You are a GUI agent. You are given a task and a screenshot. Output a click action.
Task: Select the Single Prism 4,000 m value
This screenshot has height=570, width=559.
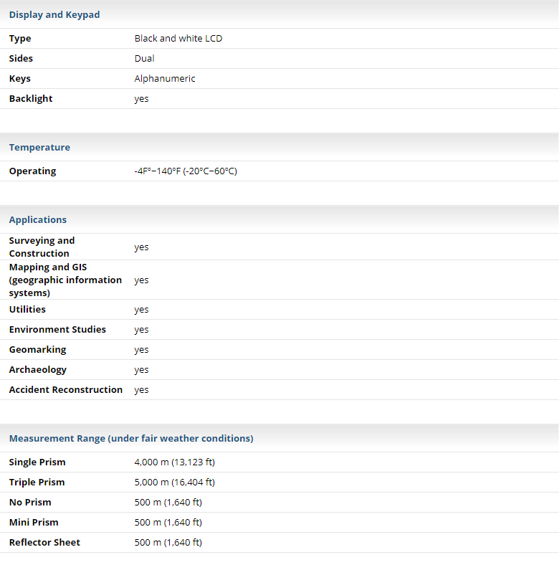pyautogui.click(x=174, y=462)
